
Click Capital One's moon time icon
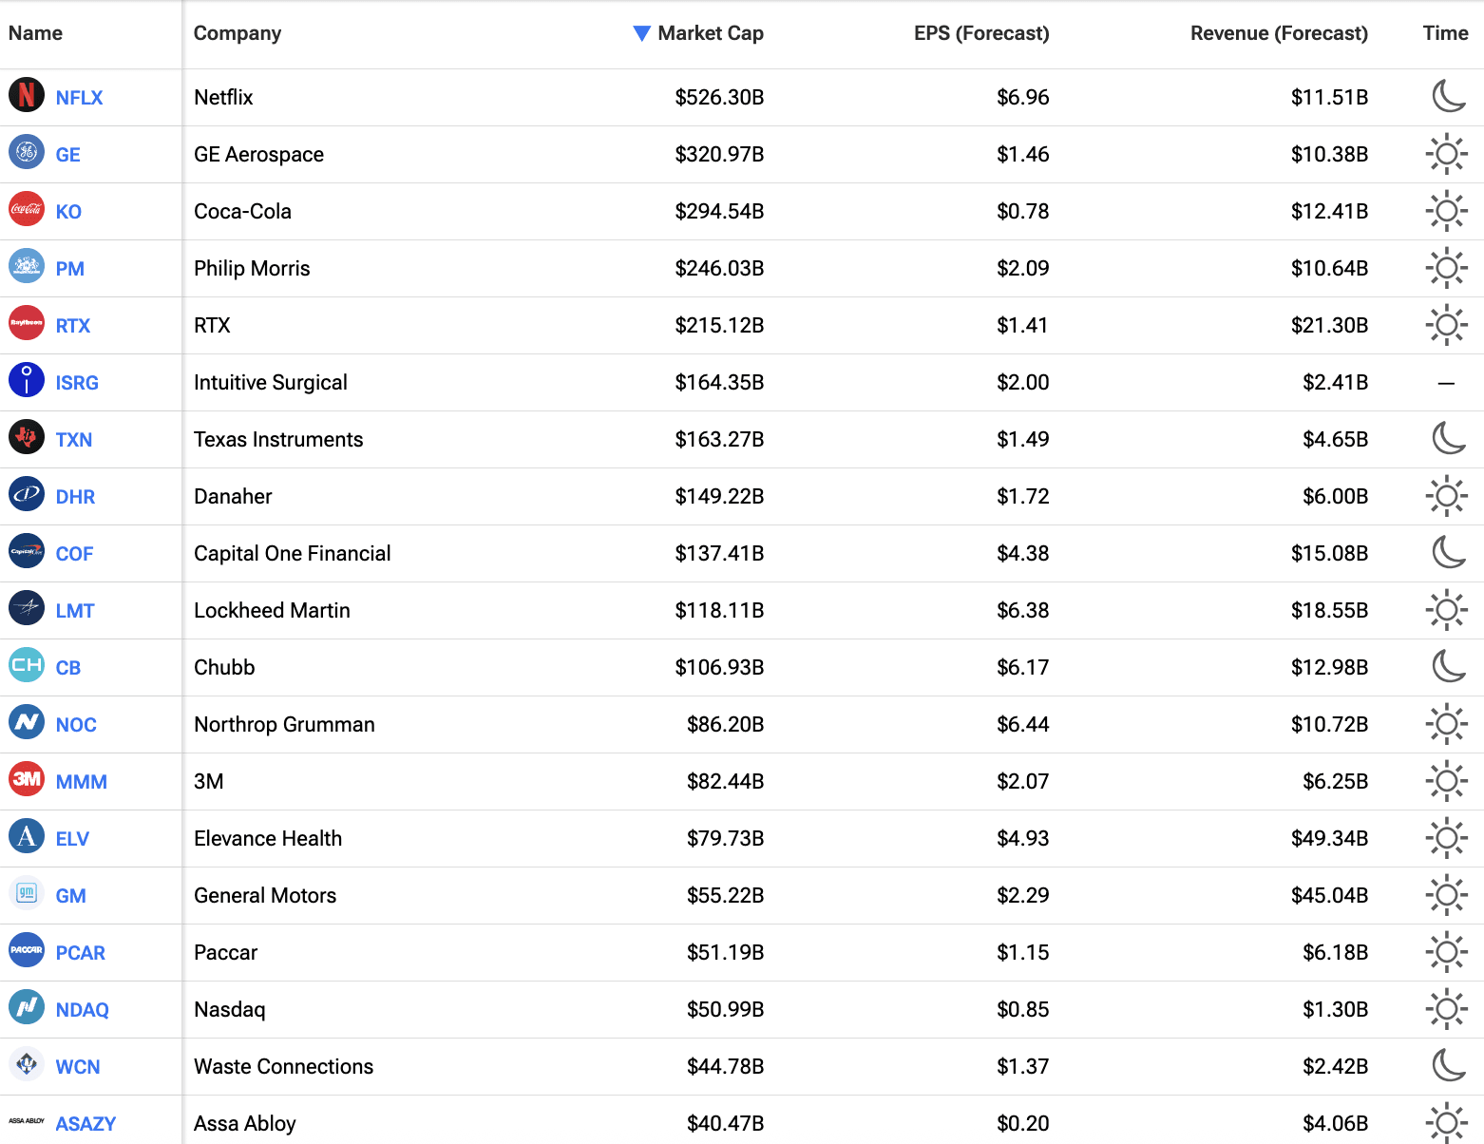(1448, 552)
